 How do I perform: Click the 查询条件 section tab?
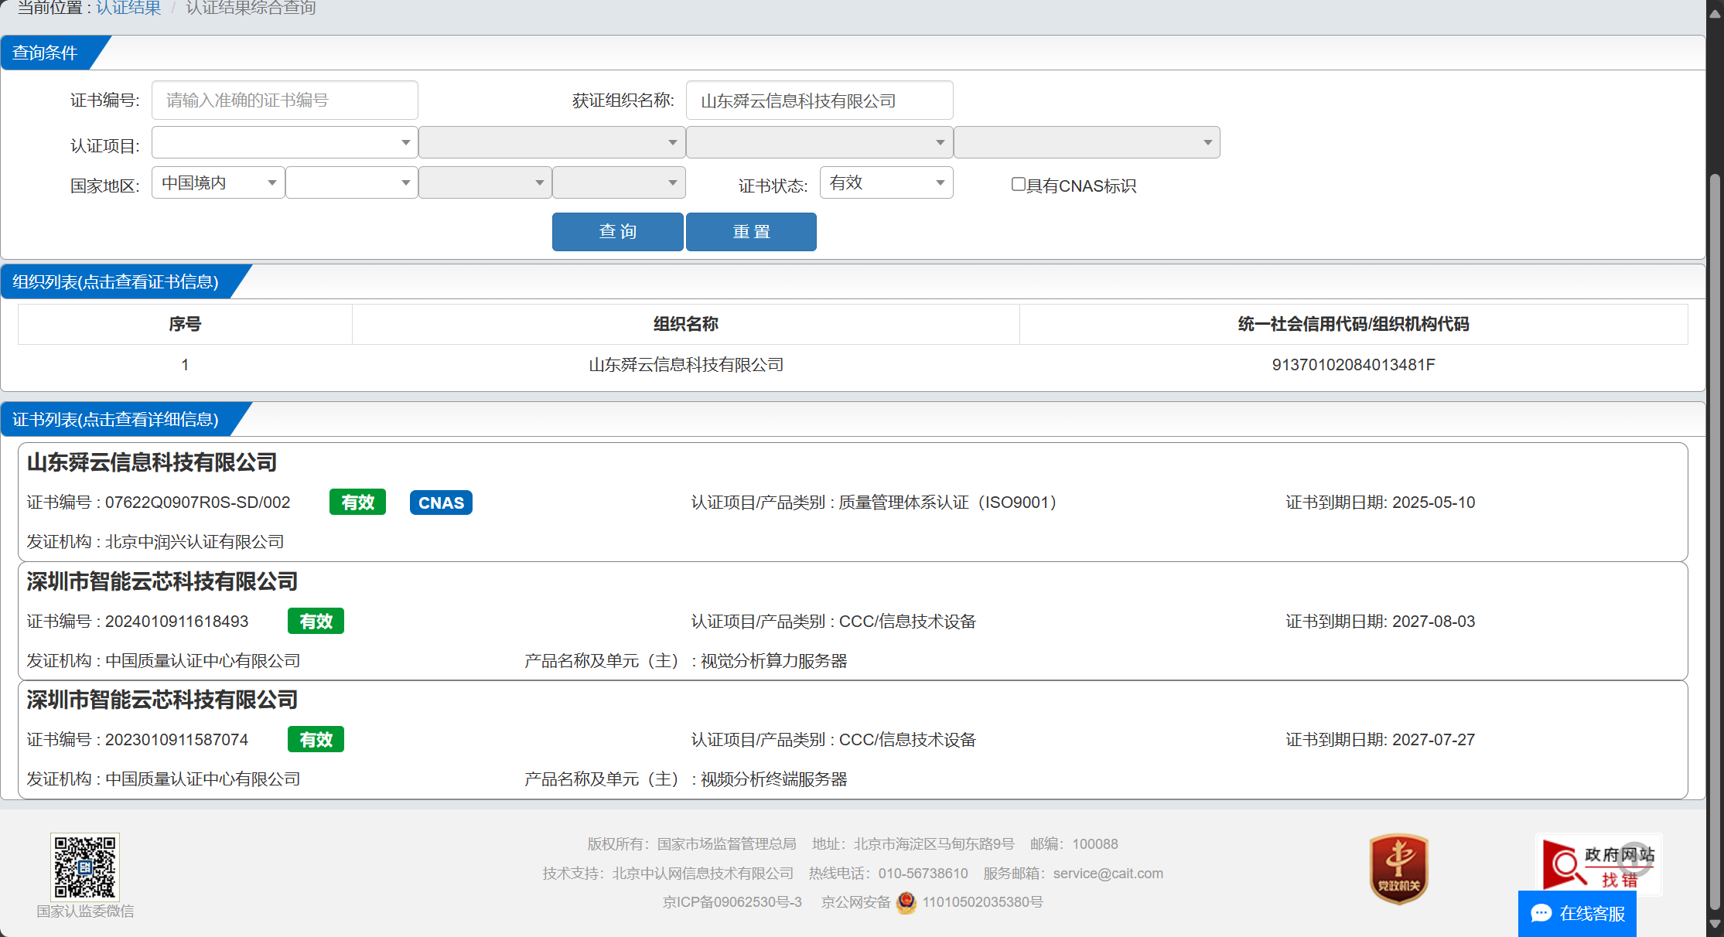[x=46, y=53]
